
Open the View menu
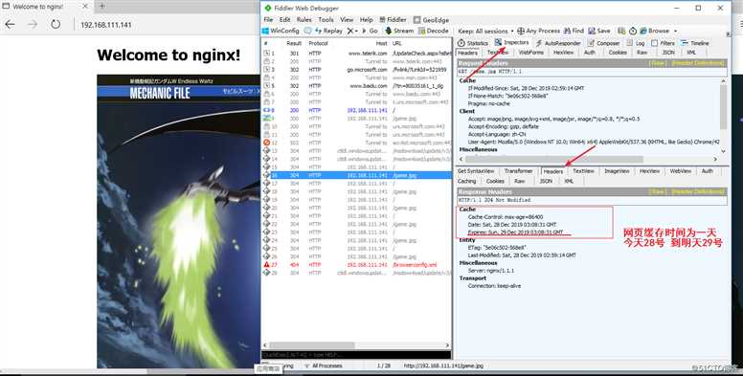pos(347,20)
